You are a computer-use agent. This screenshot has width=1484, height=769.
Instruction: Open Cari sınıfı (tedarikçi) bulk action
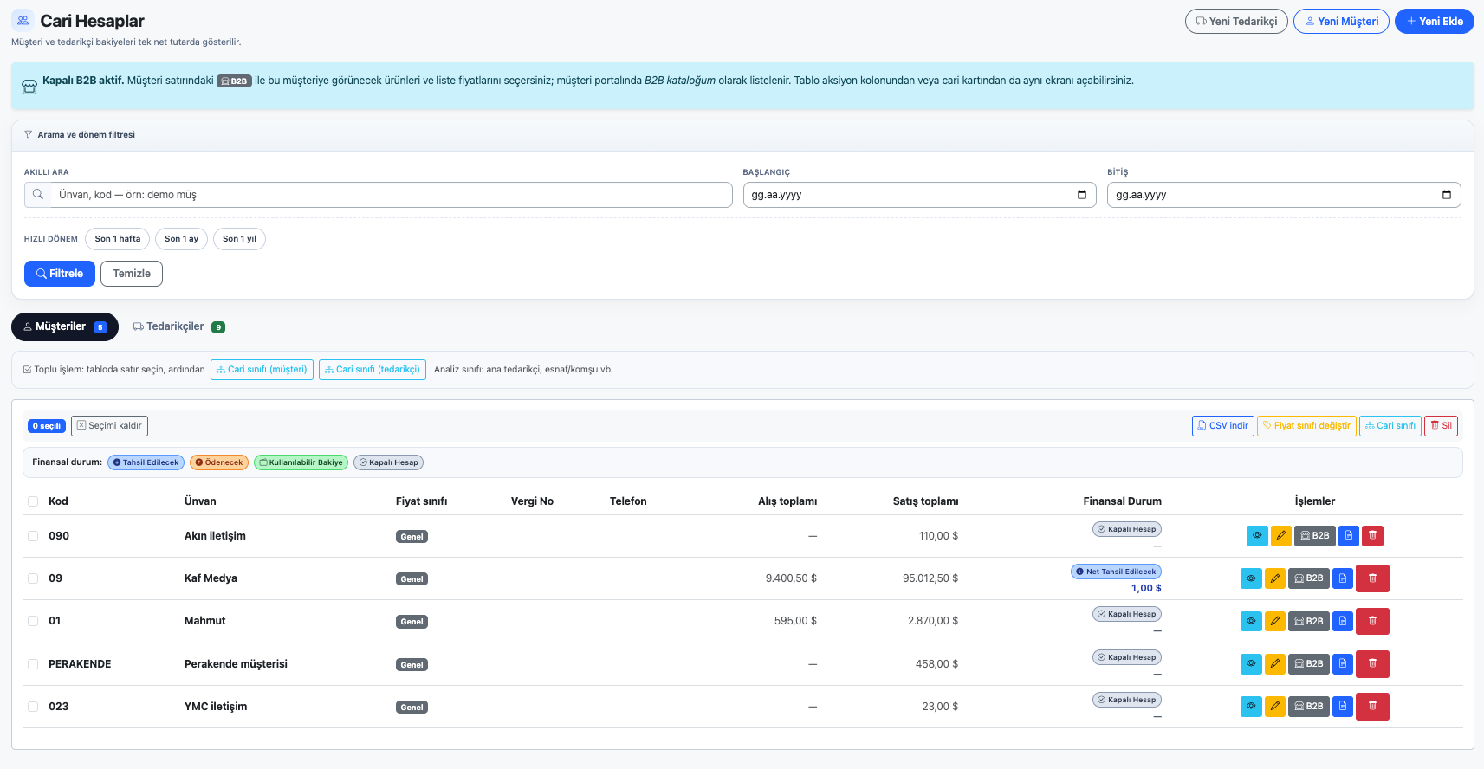coord(373,370)
